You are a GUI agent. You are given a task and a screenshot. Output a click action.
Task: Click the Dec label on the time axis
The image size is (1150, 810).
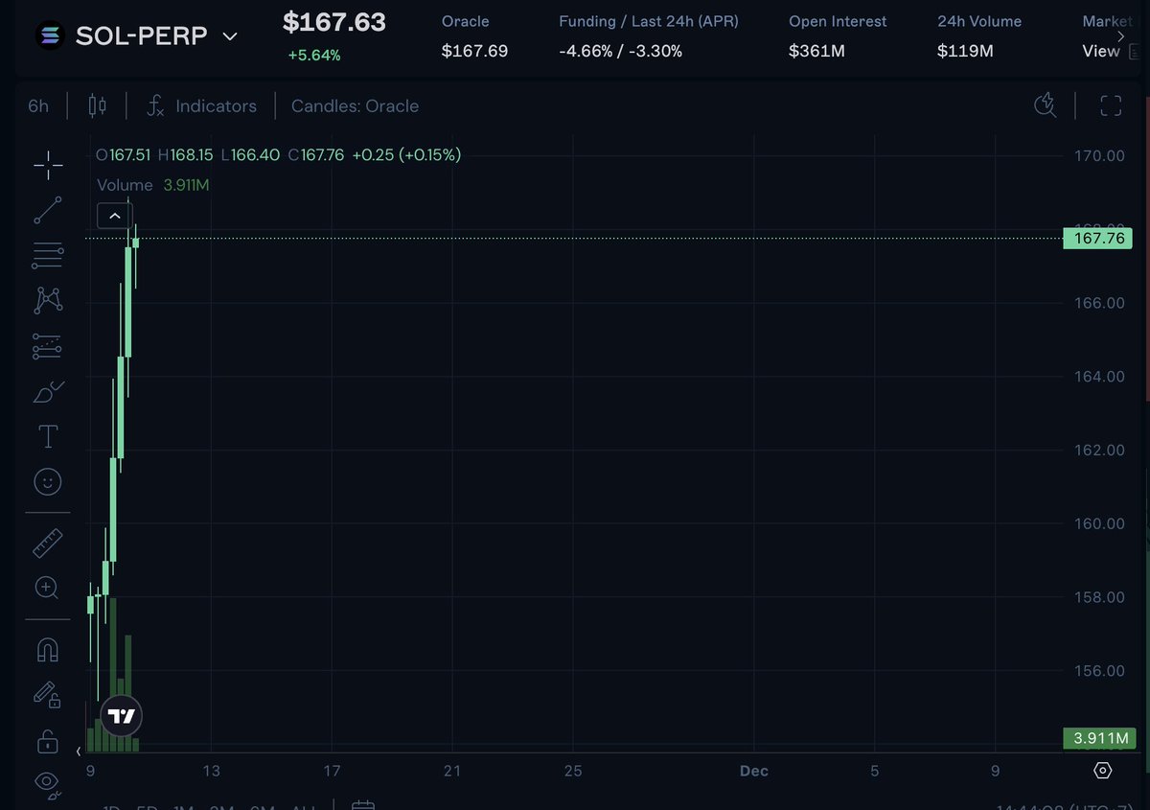754,771
